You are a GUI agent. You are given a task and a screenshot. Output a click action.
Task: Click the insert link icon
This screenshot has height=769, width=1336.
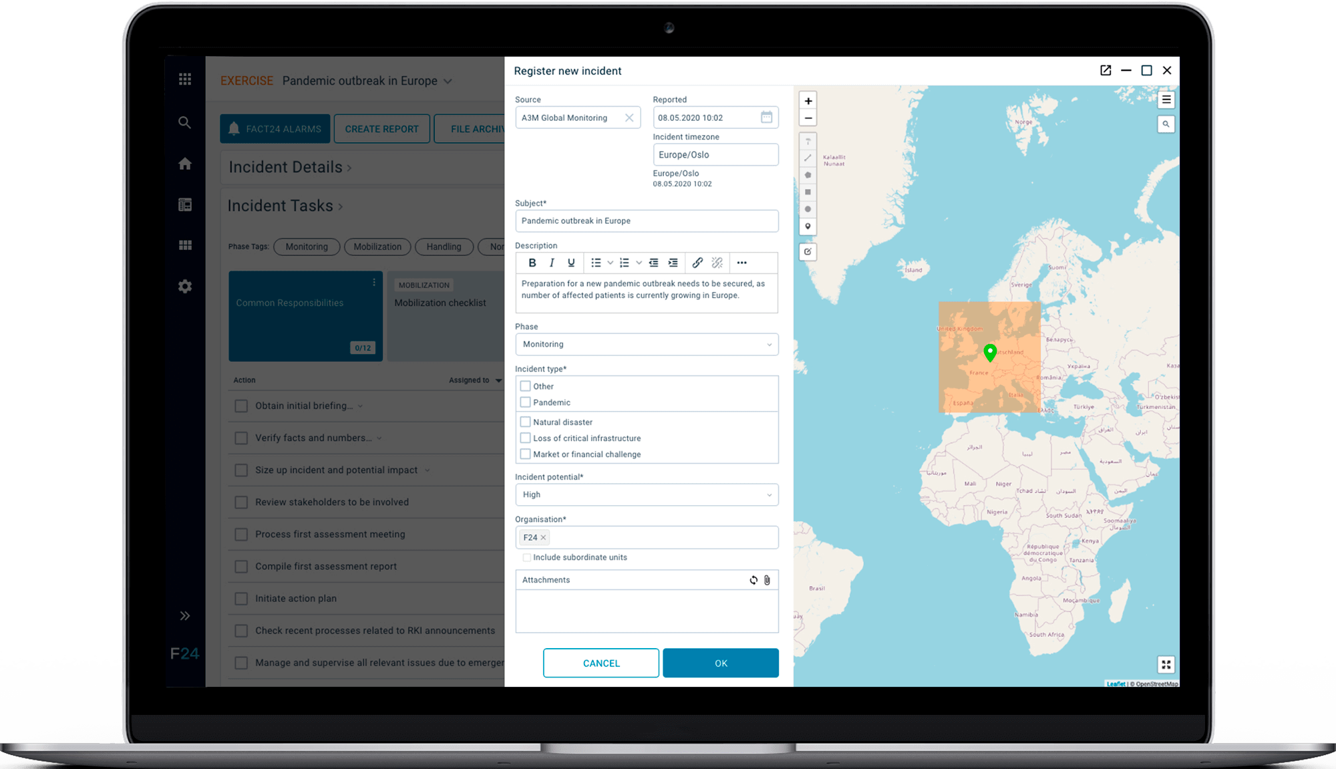pyautogui.click(x=697, y=263)
